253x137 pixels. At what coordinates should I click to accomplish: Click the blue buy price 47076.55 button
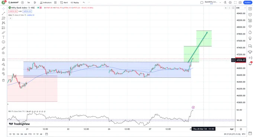27,11
